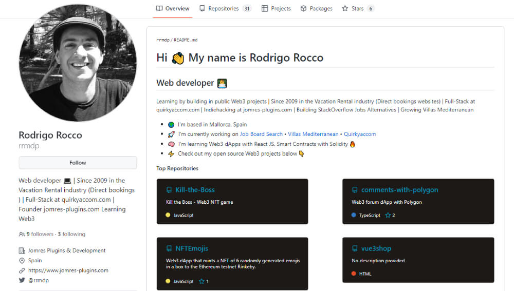Click the yellow JavaScript dot on NFTEmojis
Viewport: 514px width, 291px height.
(x=168, y=281)
